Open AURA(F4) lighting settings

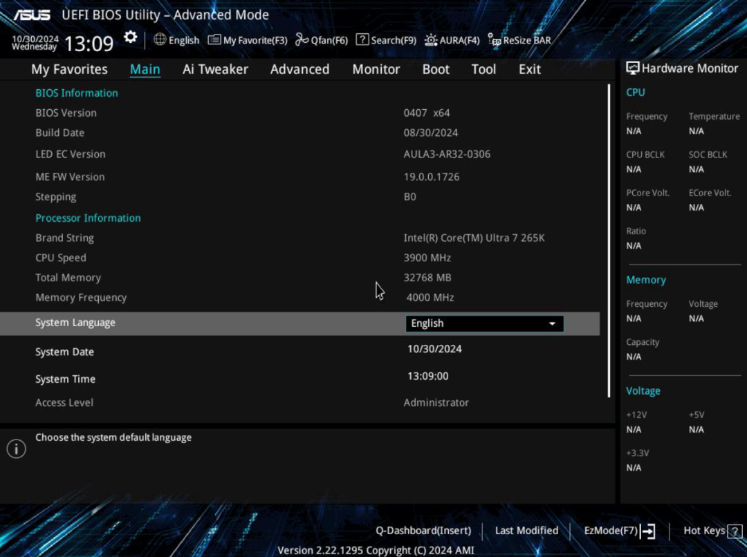[431, 40]
